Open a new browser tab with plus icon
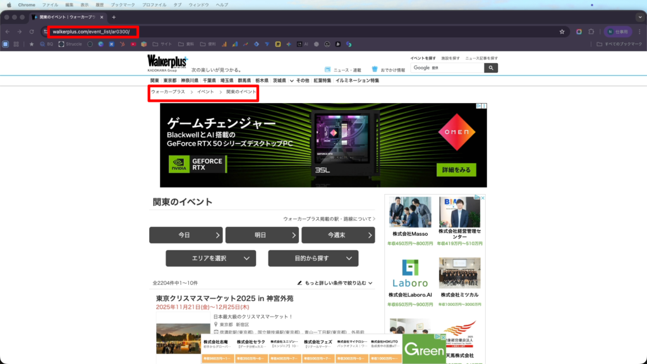 [114, 17]
